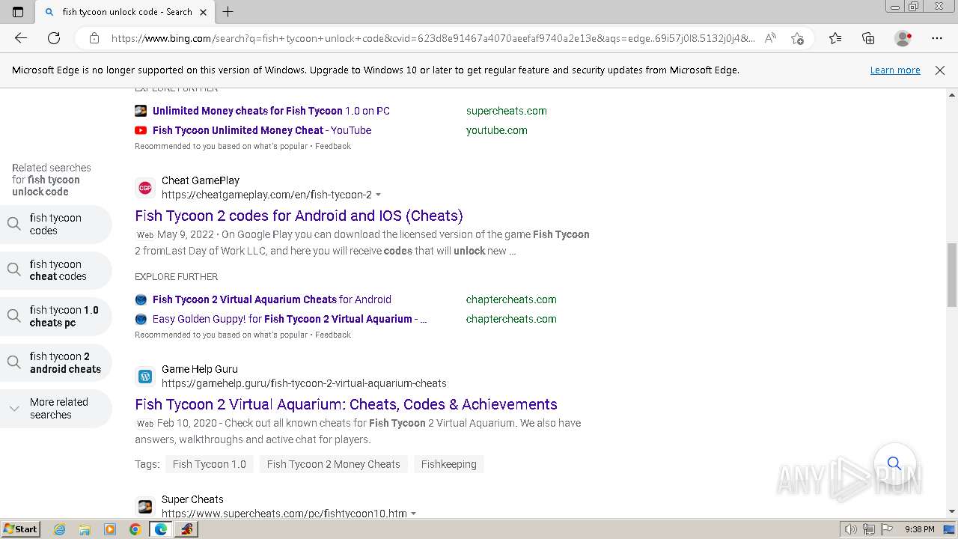The image size is (958, 539).
Task: Open Fish Tycoon 2 Virtual Aquarium Cheats for Android
Action: pyautogui.click(x=272, y=299)
